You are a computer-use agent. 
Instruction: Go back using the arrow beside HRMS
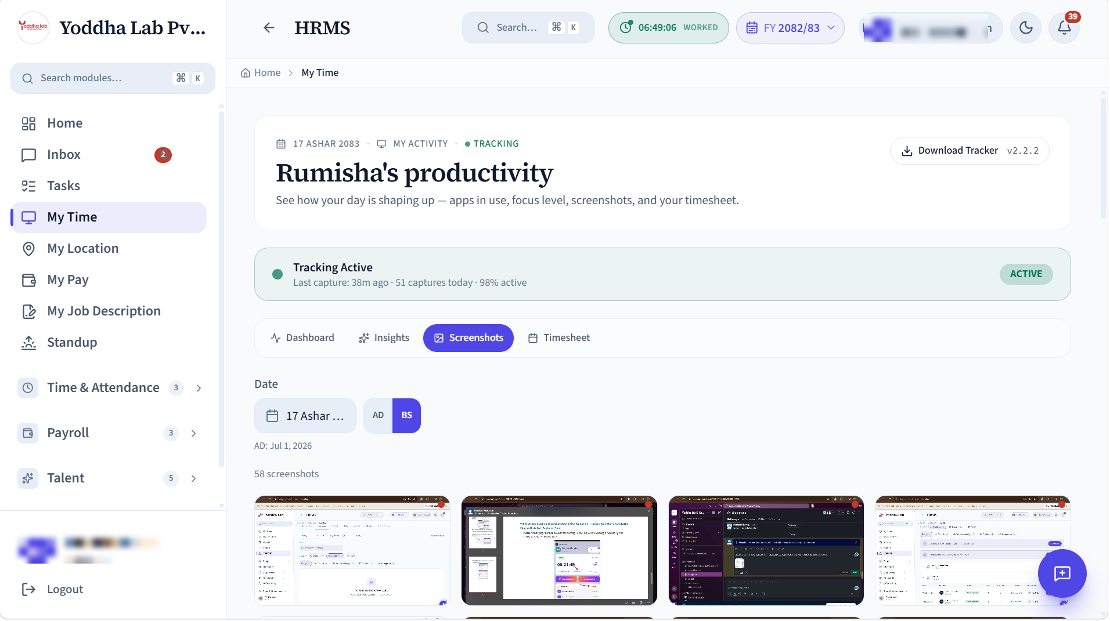[269, 27]
